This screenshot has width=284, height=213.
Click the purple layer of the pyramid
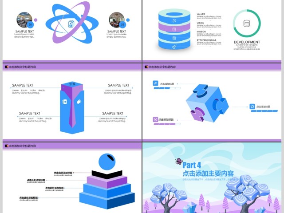(x=106, y=181)
